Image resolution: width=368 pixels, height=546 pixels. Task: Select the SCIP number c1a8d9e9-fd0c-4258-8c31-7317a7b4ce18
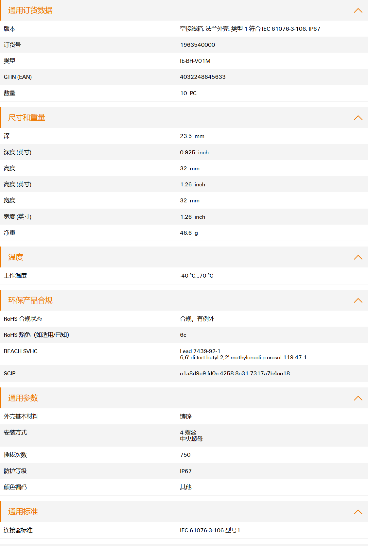point(235,373)
